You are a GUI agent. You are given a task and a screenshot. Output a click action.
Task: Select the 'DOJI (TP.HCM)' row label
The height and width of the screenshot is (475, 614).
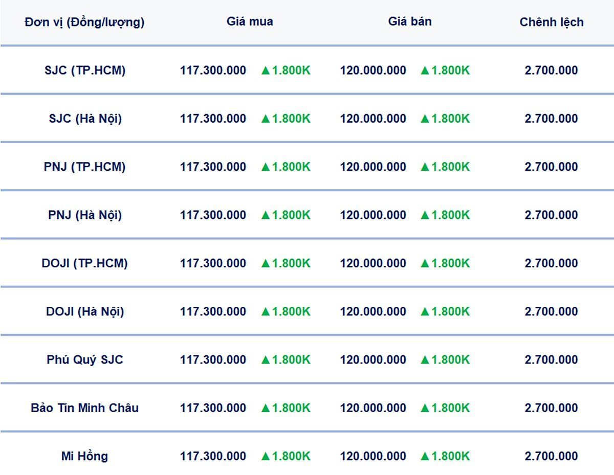point(85,263)
